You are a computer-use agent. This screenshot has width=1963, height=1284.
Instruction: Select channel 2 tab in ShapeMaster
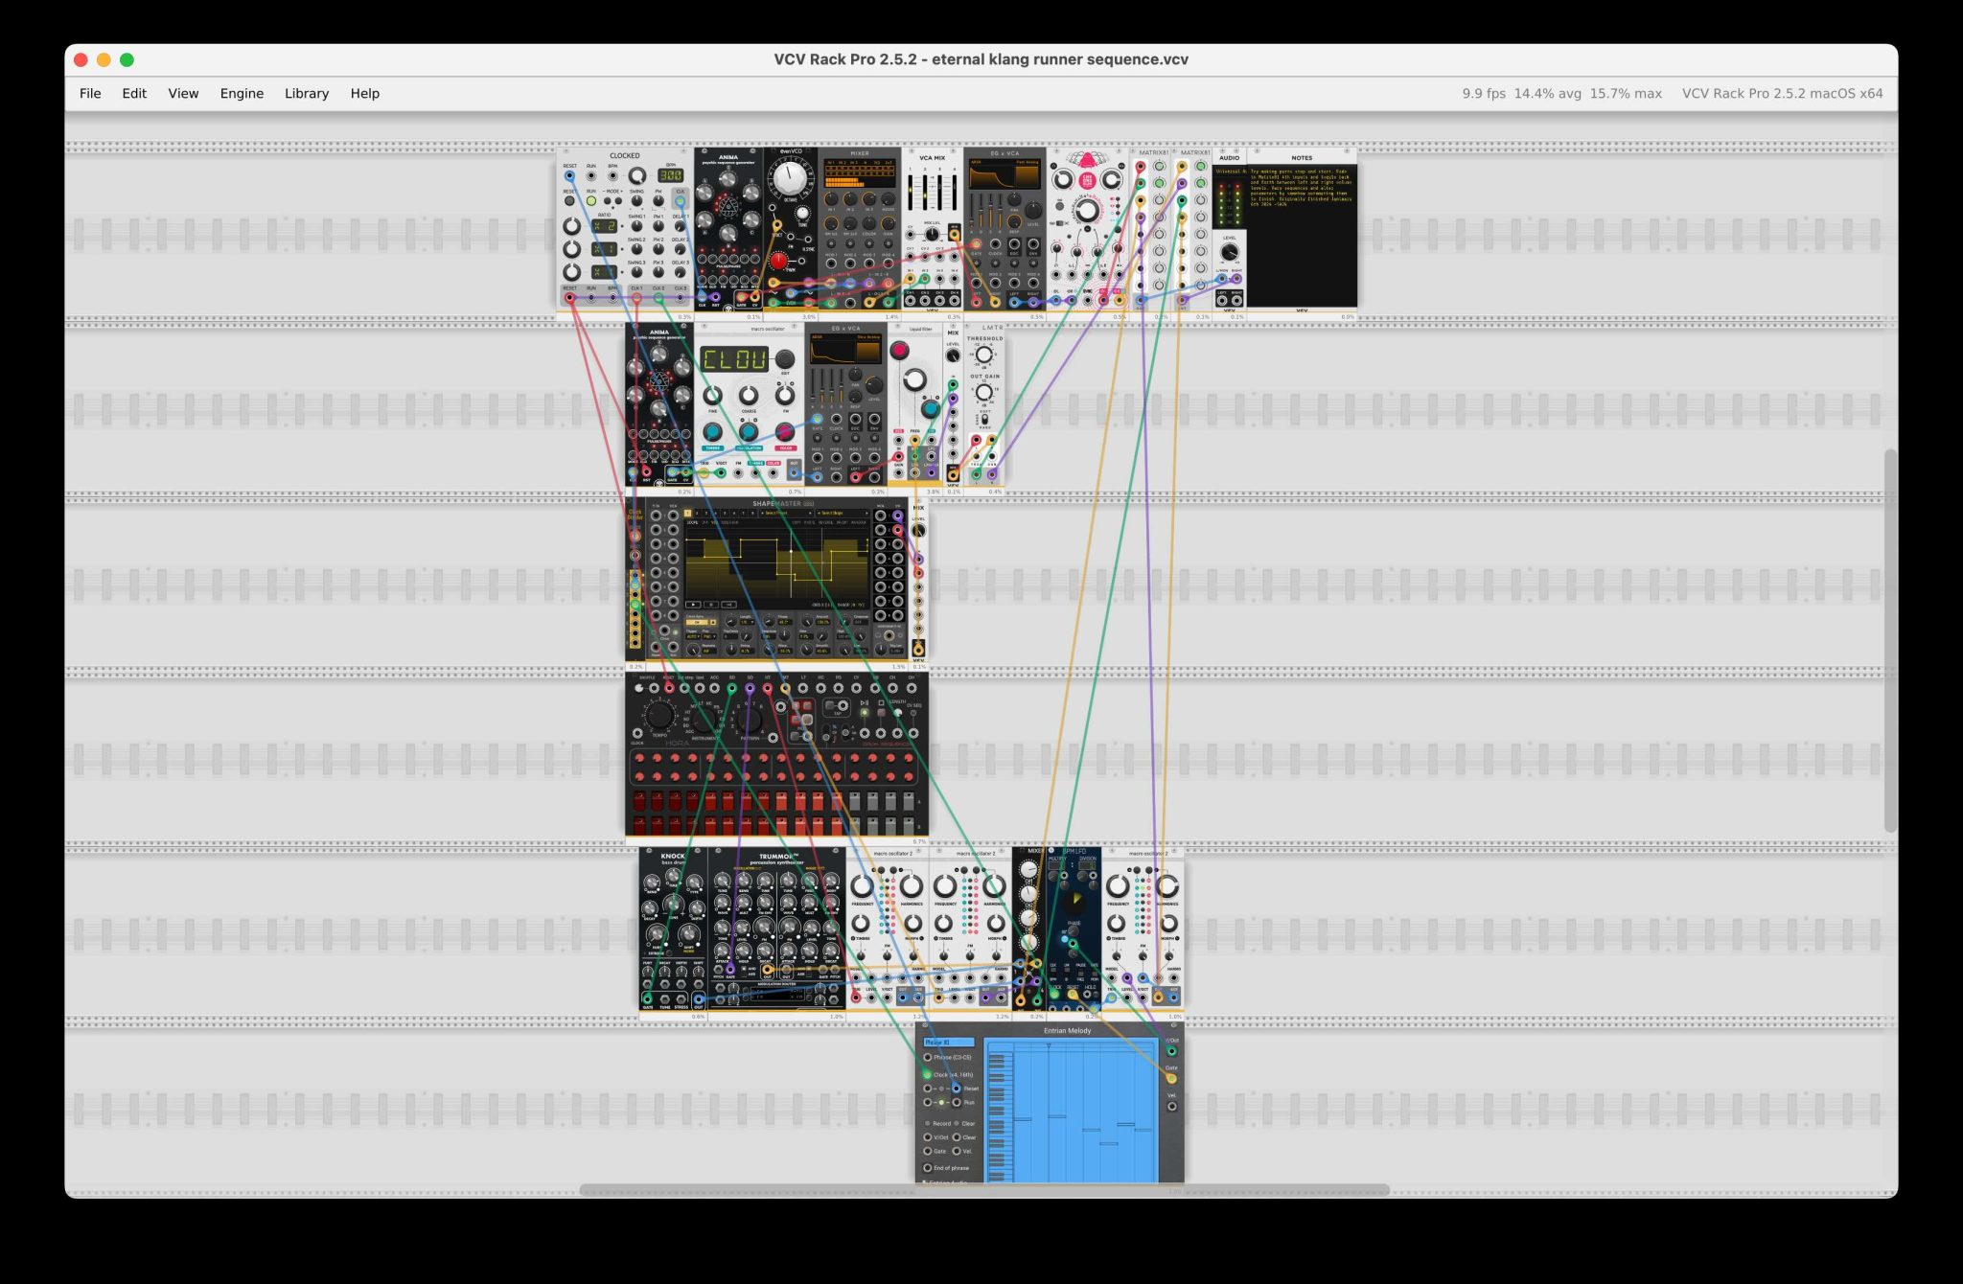697,513
